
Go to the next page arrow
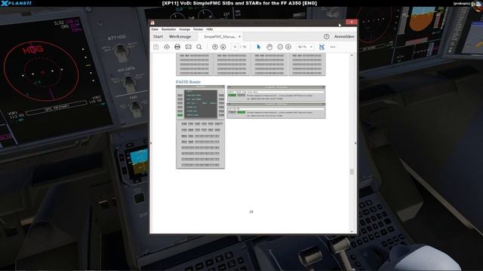point(223,47)
